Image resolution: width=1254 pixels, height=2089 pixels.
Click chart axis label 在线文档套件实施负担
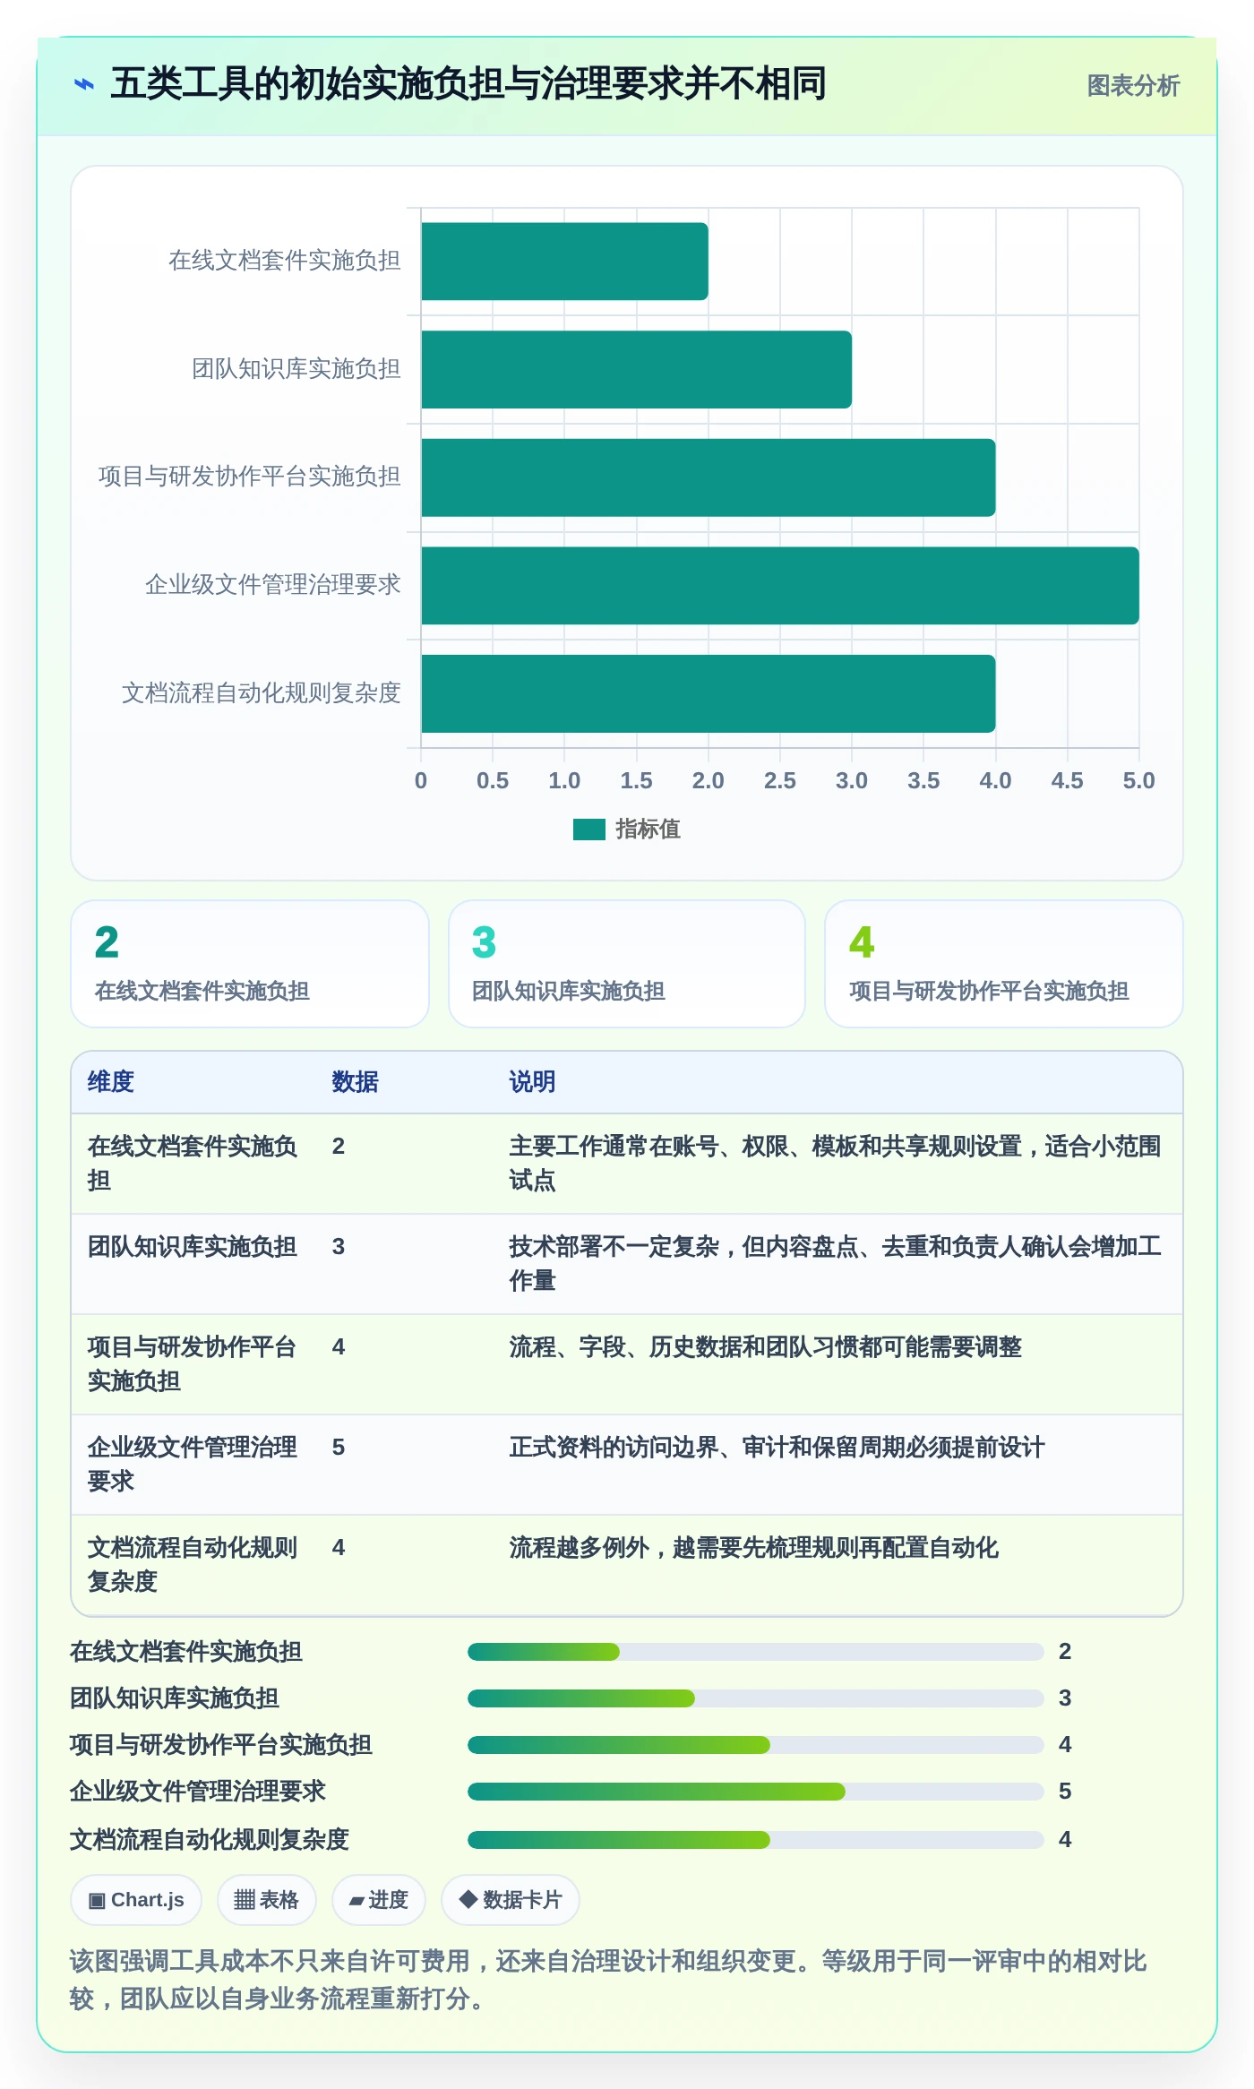pos(285,261)
